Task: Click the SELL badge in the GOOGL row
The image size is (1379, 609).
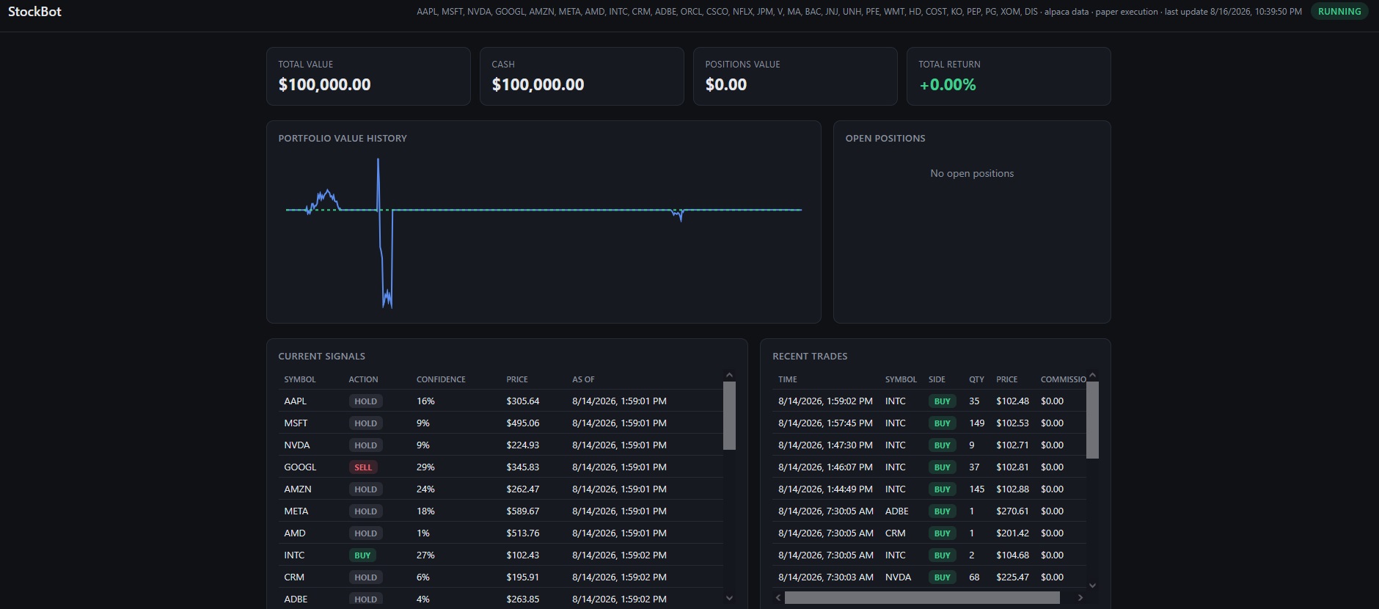Action: pyautogui.click(x=363, y=467)
